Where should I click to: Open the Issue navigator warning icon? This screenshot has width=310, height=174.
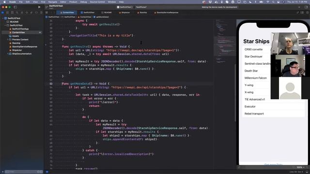click(22, 13)
